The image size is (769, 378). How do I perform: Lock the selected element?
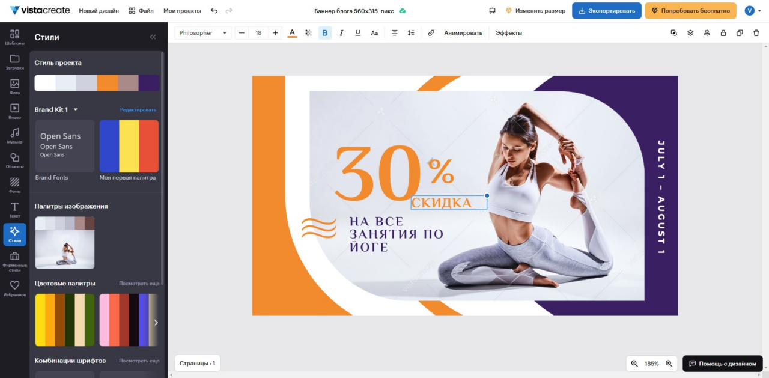723,33
